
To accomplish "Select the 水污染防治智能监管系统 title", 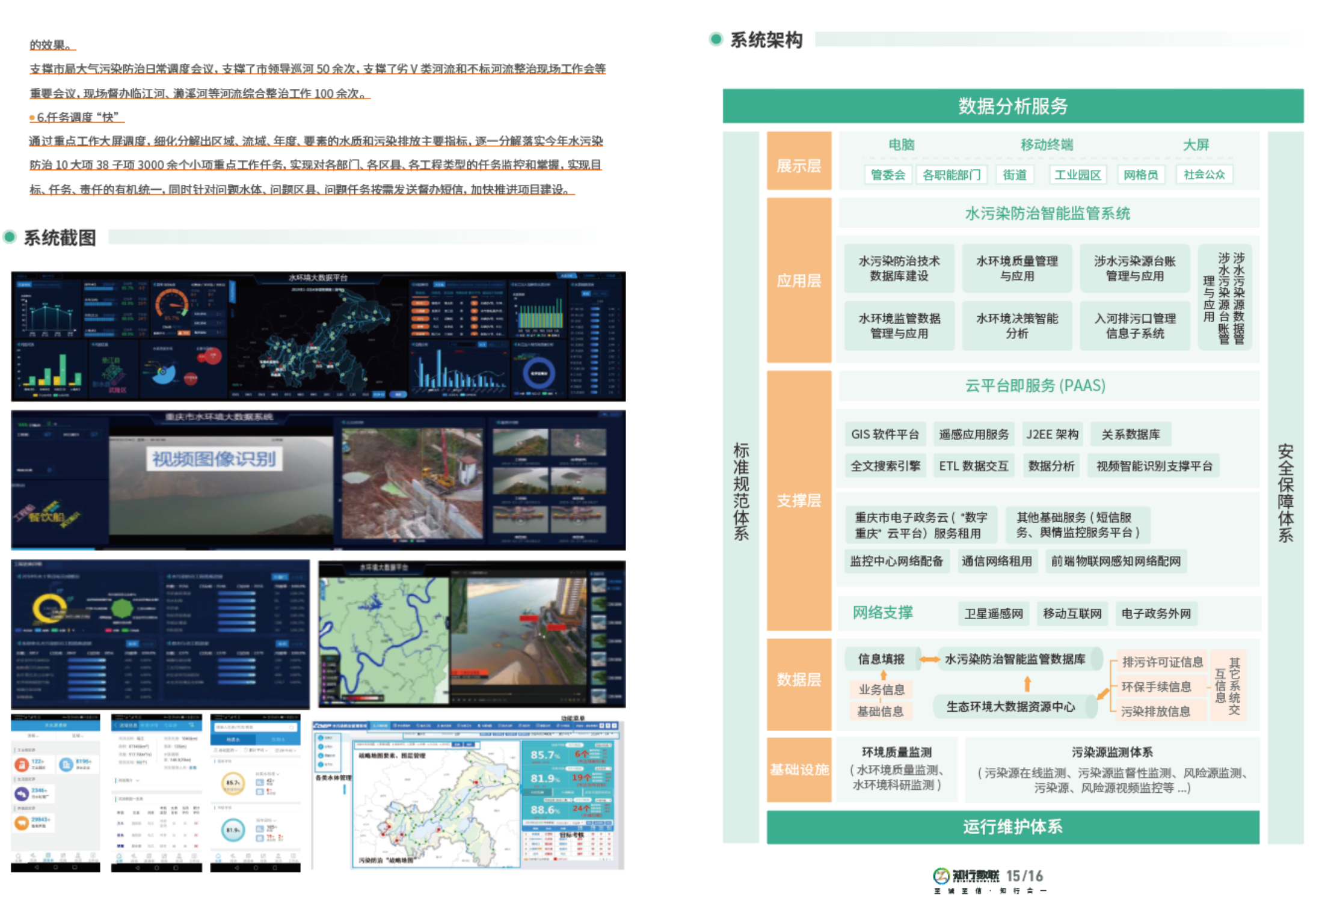I will pos(1047,213).
